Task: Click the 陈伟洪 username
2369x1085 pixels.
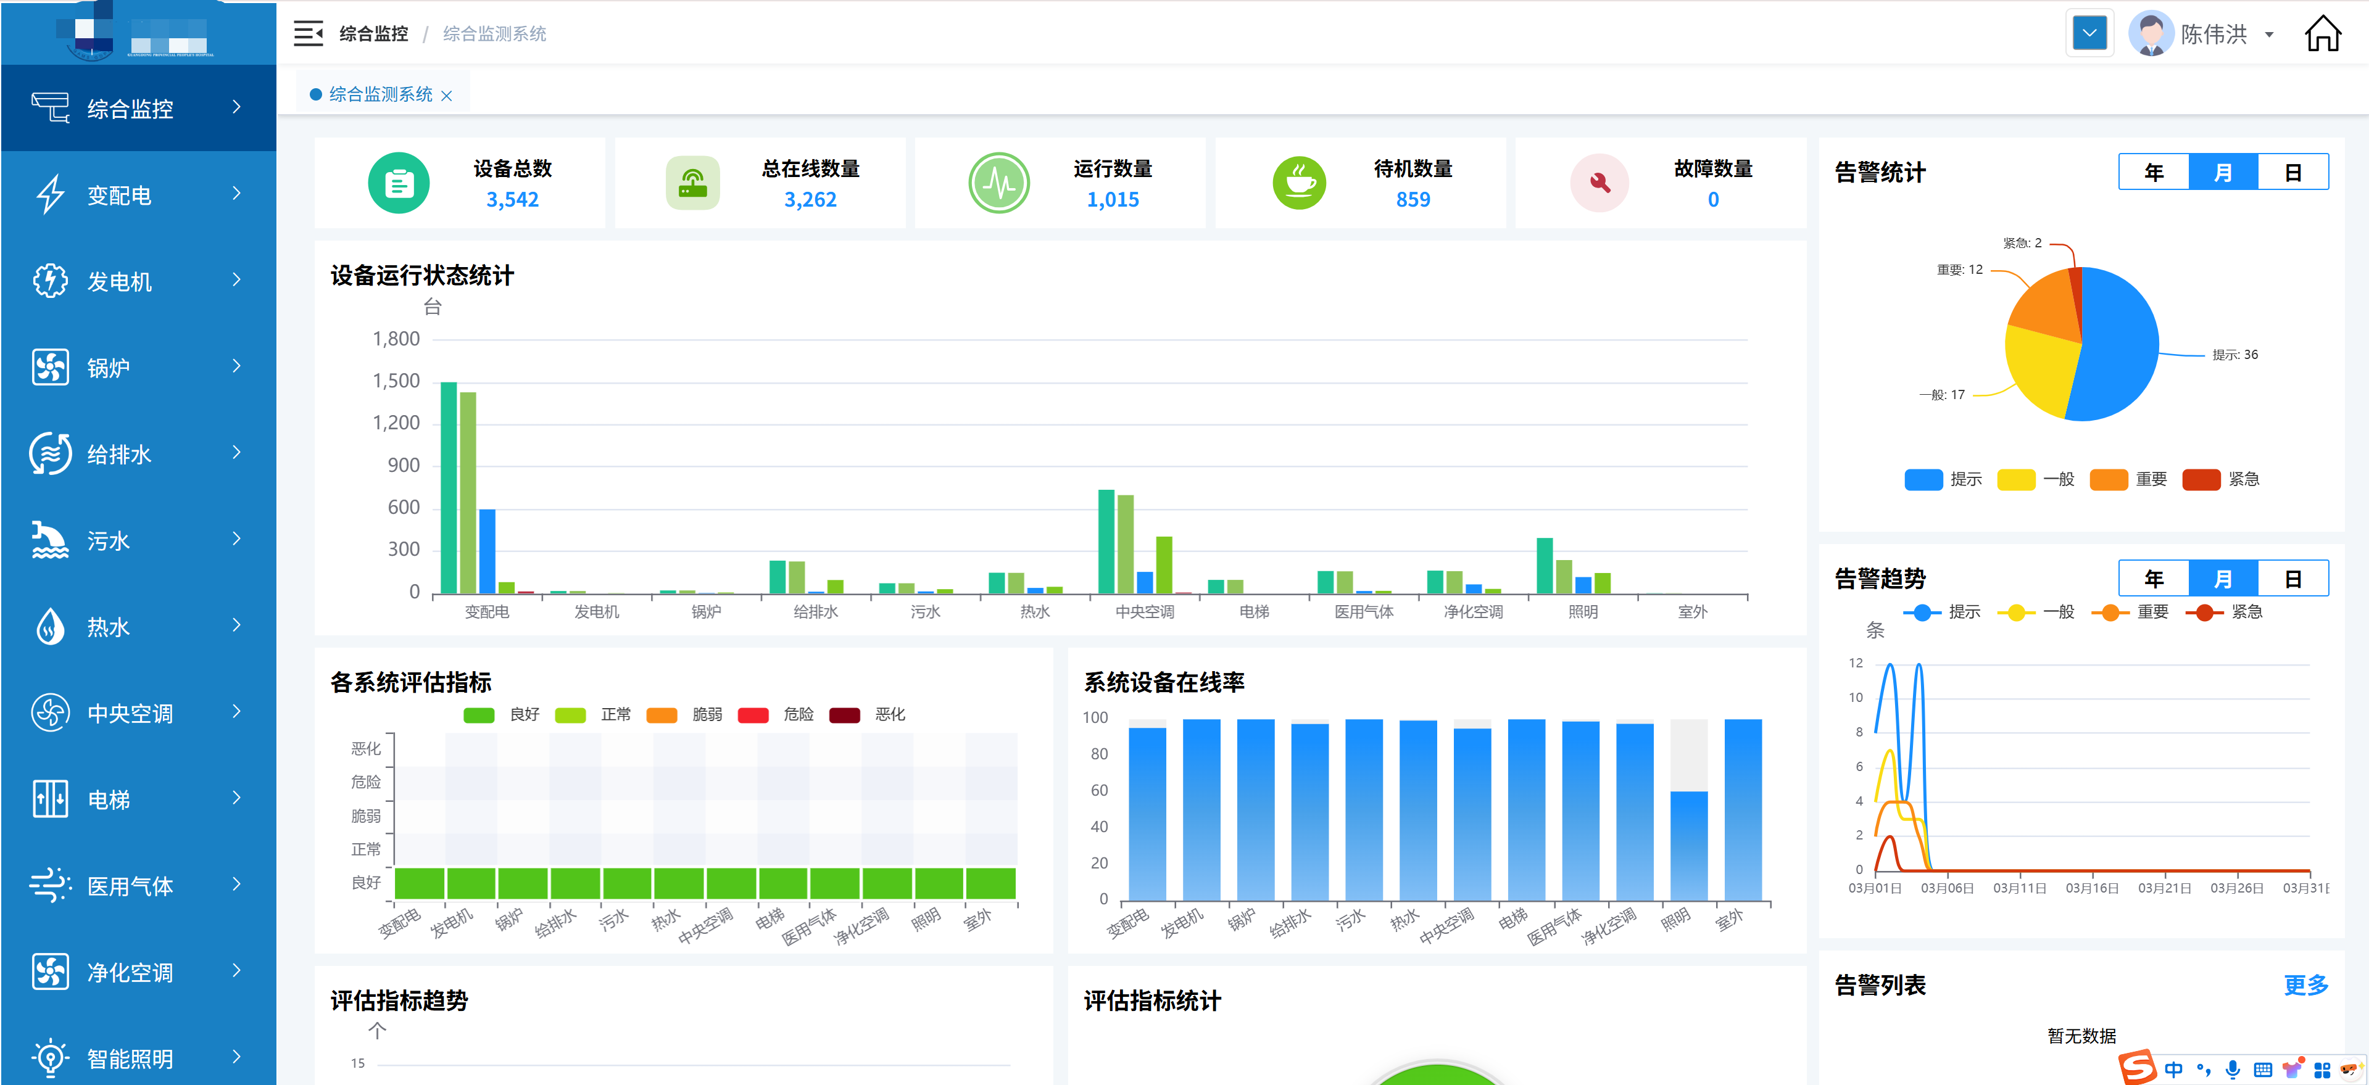Action: point(2213,34)
